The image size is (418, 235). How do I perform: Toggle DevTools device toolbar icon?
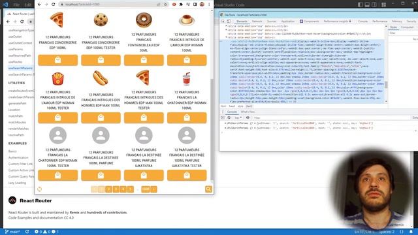pos(229,22)
